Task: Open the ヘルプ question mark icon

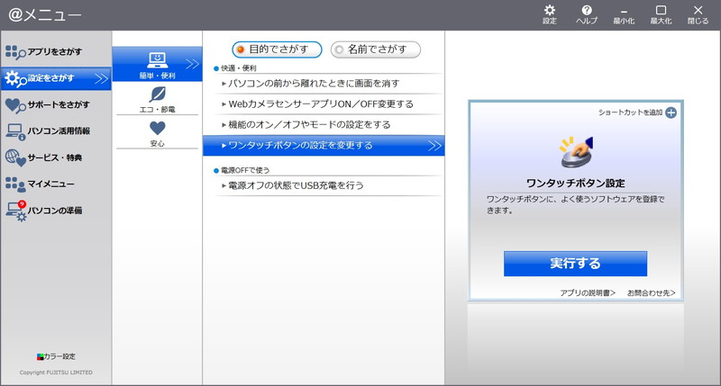Action: pyautogui.click(x=587, y=13)
